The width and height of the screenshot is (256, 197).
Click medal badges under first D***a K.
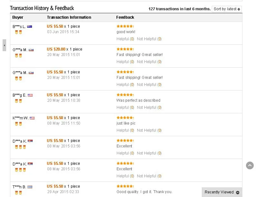pos(20,147)
